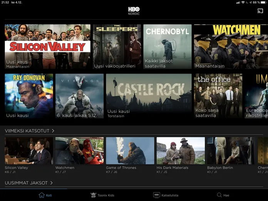Image resolution: width=268 pixels, height=201 pixels.
Task: Open the Silicon Valley featured banner
Action: [x=47, y=47]
